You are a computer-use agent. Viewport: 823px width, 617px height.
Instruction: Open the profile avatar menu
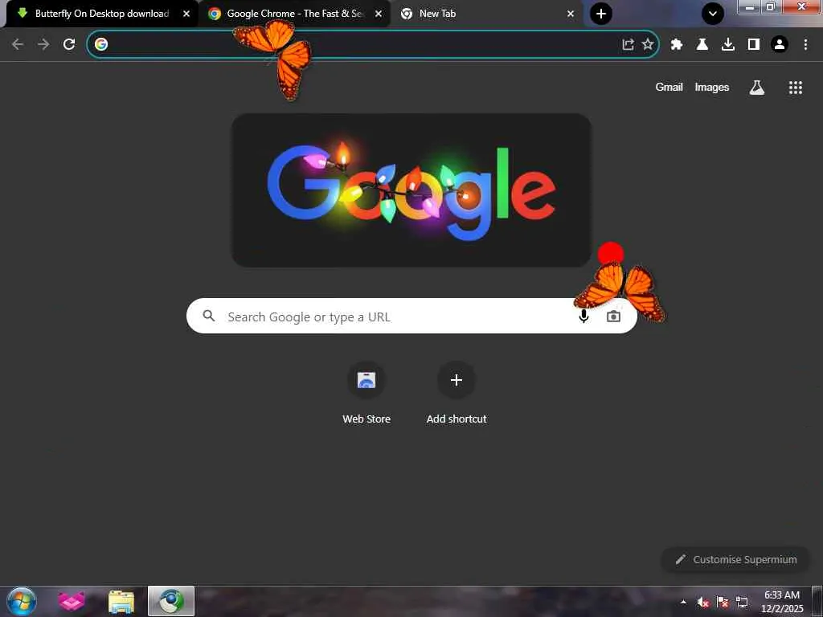point(780,44)
